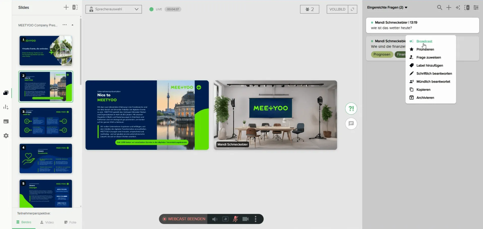Click the plus icon to add question

coord(449,8)
